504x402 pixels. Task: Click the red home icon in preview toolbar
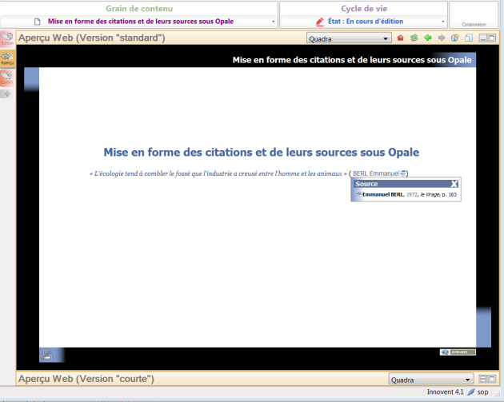tap(400, 38)
